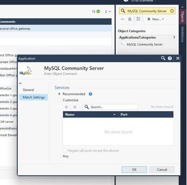Remove service with X icon
Image resolution: width=187 pixels, height=185 pixels.
click(75, 107)
